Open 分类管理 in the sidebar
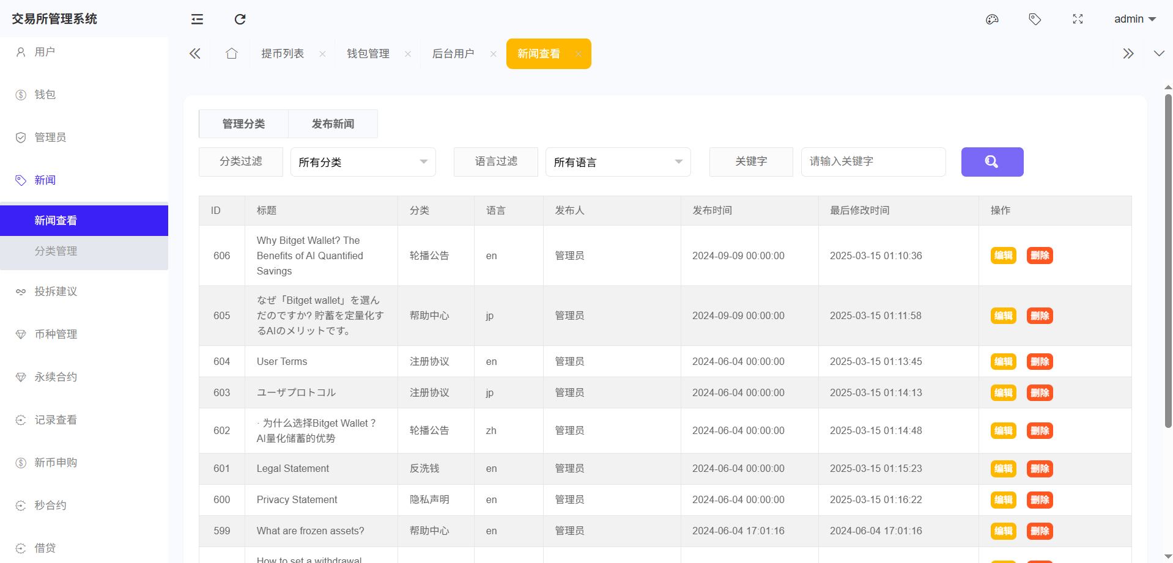This screenshot has width=1173, height=563. pyautogui.click(x=56, y=251)
